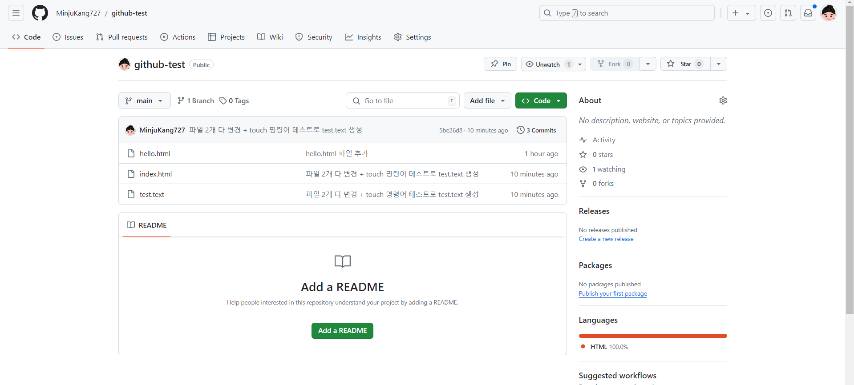Open the test.text file
Screen dimensions: 854x385
coord(152,194)
